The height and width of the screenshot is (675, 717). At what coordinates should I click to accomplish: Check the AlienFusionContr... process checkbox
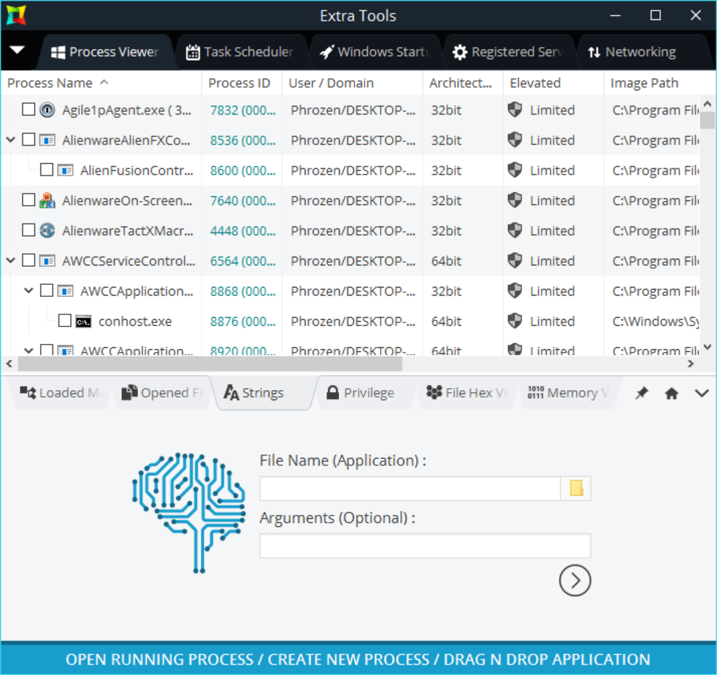[47, 170]
